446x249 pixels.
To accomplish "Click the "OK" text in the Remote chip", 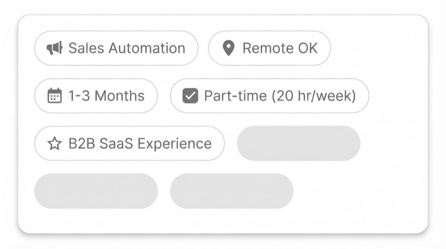I will tap(307, 49).
